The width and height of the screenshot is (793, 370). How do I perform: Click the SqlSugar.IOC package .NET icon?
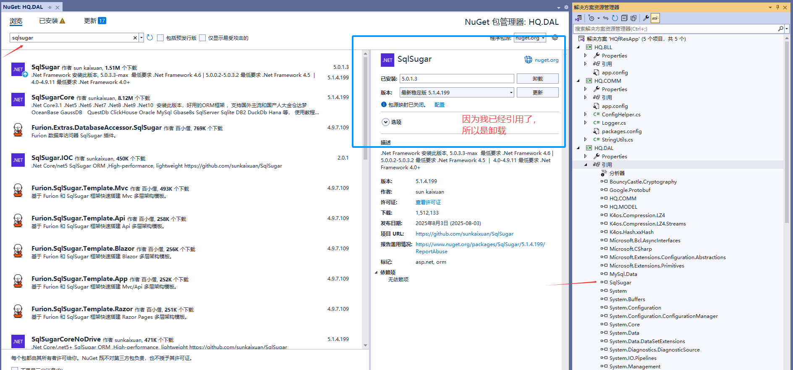pos(18,160)
